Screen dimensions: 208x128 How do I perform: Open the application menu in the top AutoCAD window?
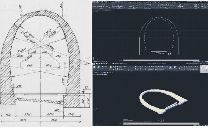coord(93,2)
